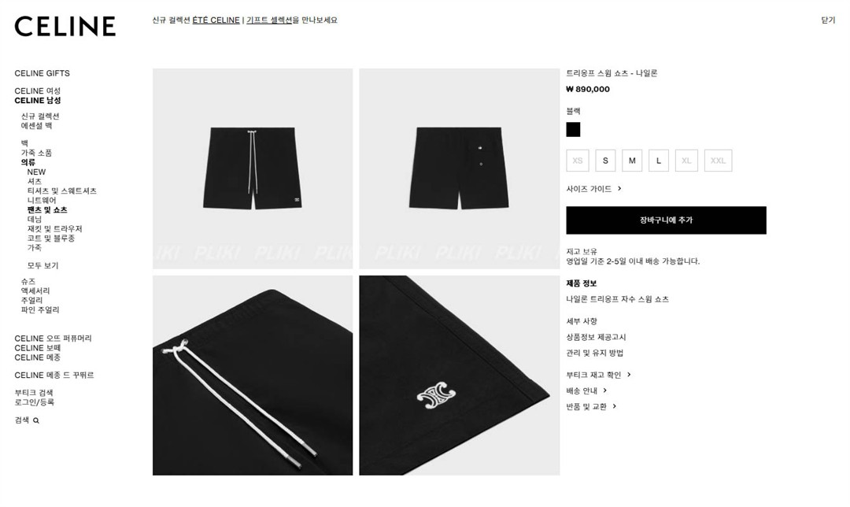Click 장바구니에 추가 button
The height and width of the screenshot is (507, 850).
[667, 220]
